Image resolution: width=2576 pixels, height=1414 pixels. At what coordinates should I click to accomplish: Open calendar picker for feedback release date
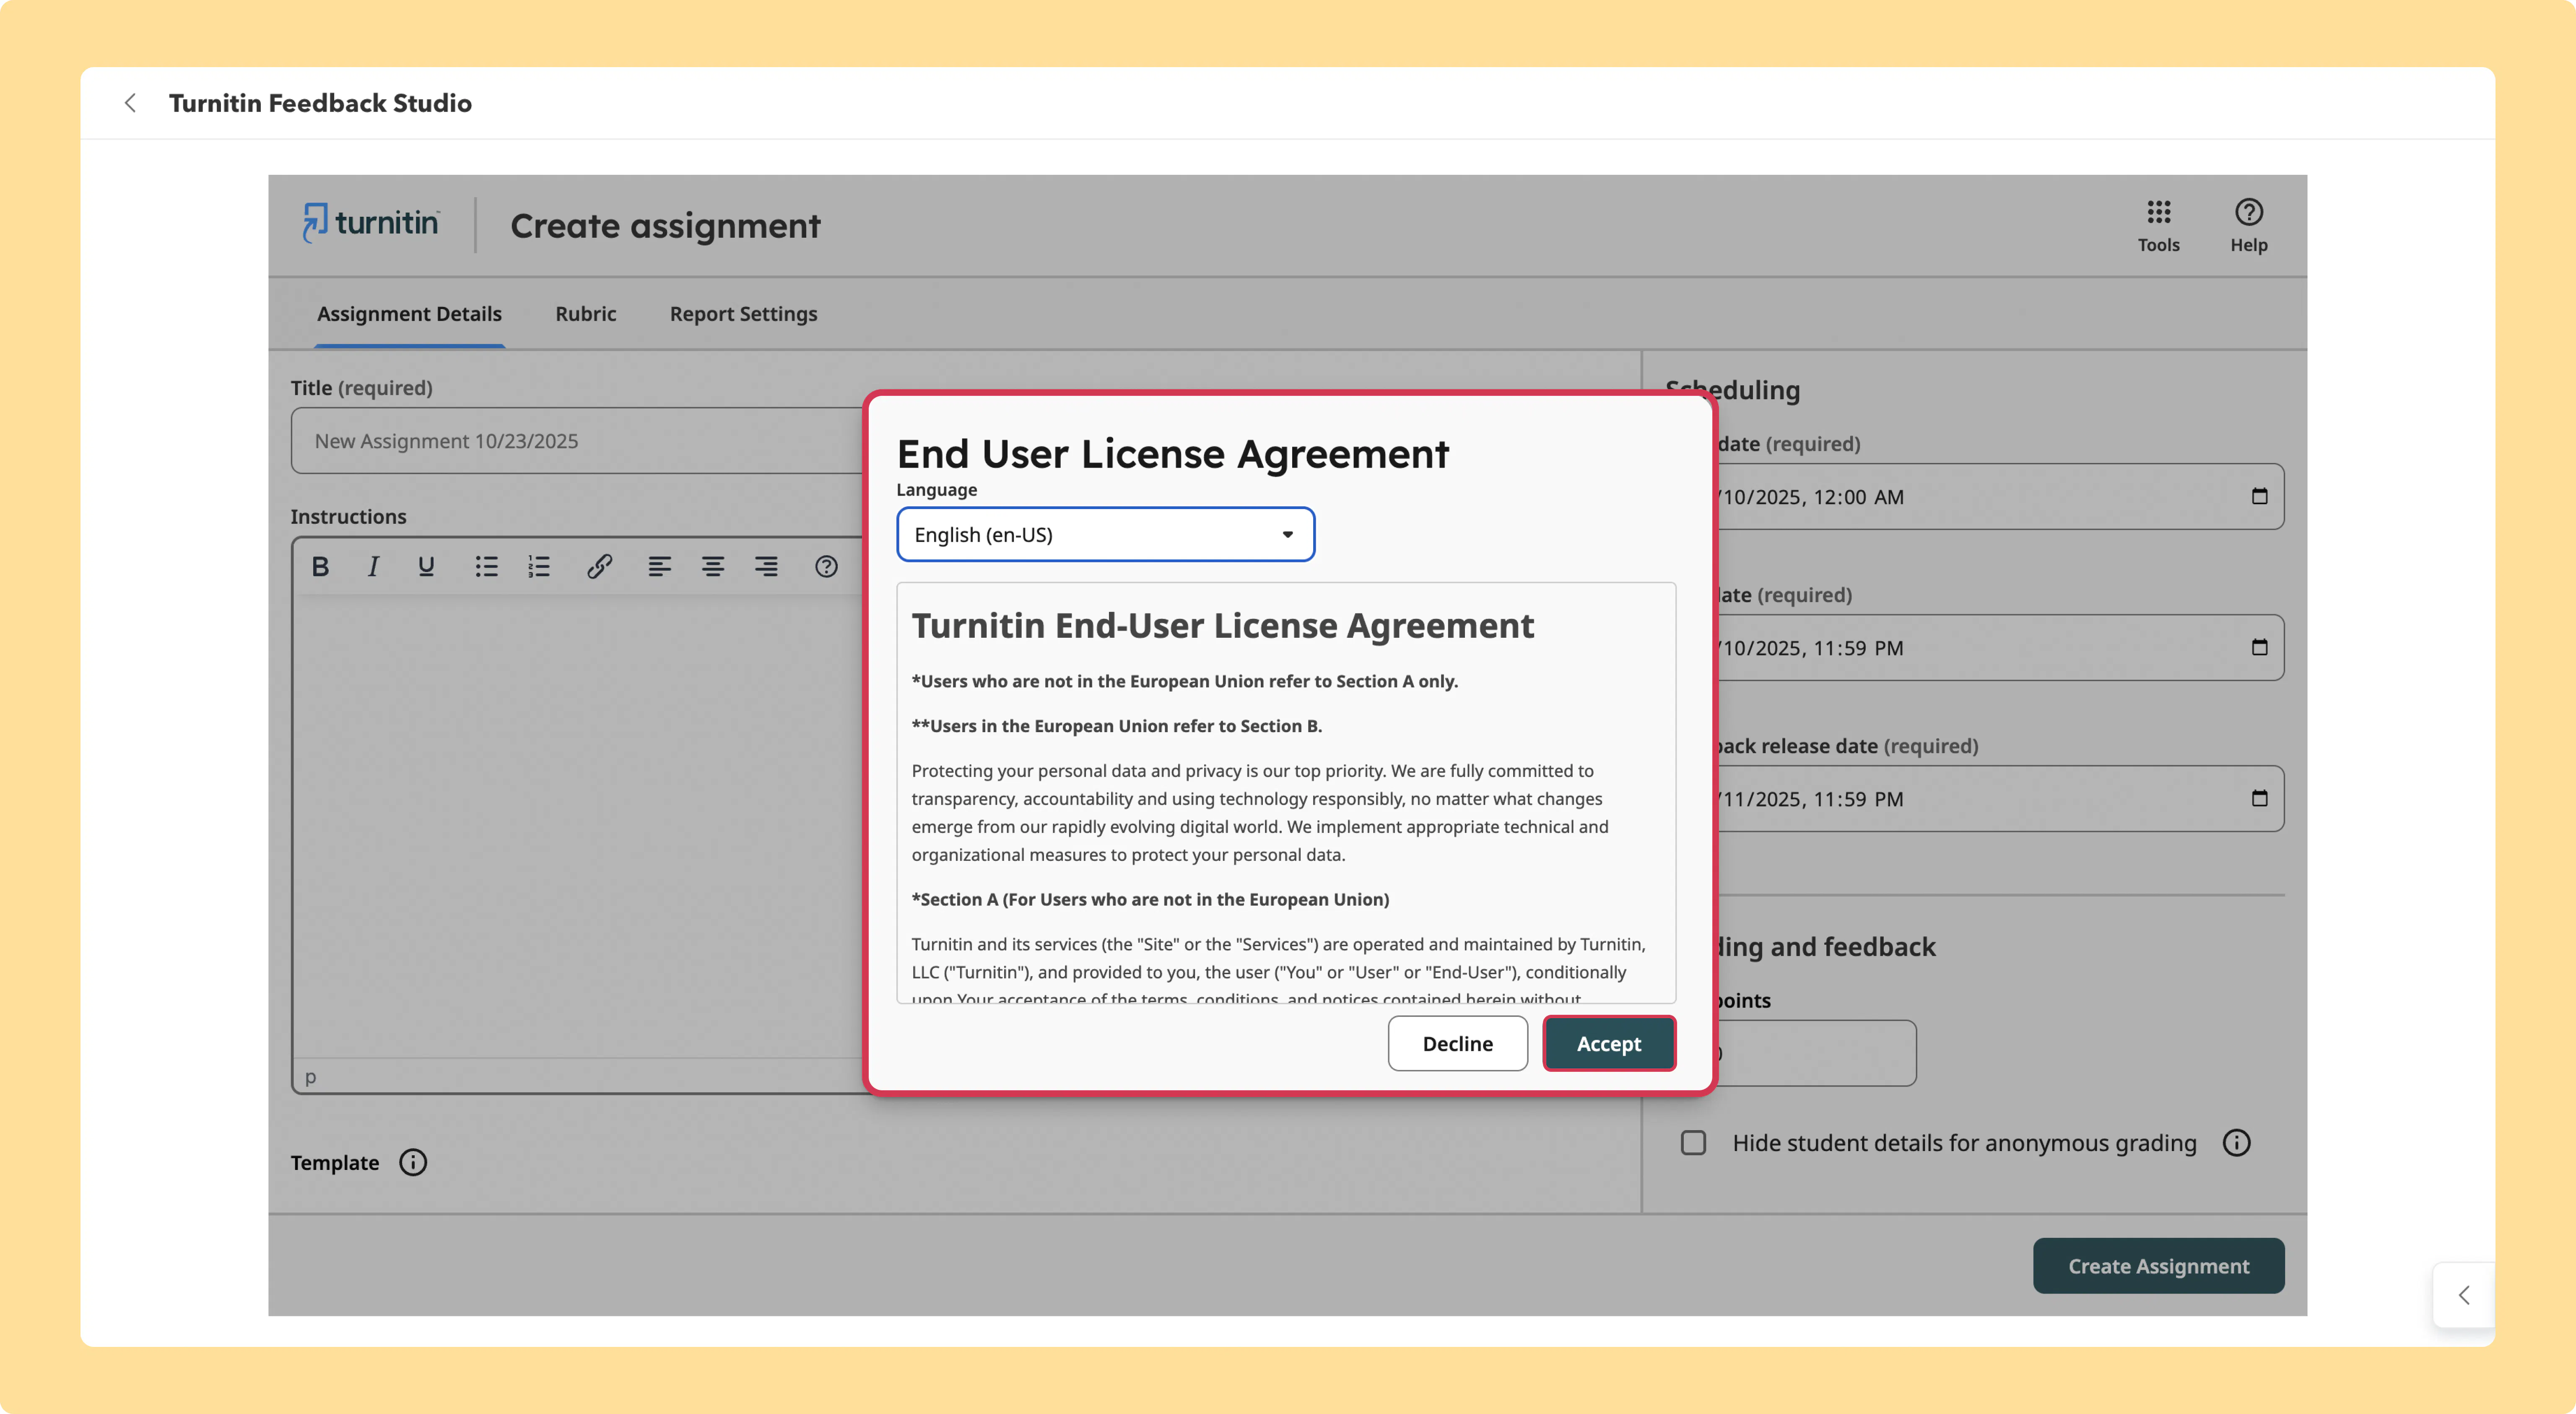[x=2259, y=798]
